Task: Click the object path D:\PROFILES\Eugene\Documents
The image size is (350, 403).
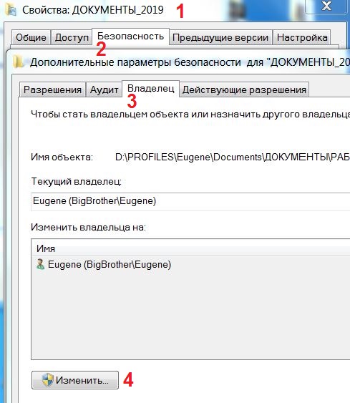Action: tap(233, 157)
